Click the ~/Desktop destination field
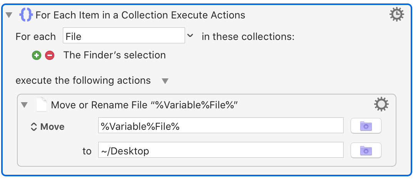This screenshot has width=418, height=179. coord(221,150)
